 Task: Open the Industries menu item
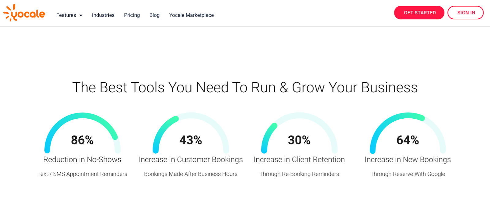point(103,15)
